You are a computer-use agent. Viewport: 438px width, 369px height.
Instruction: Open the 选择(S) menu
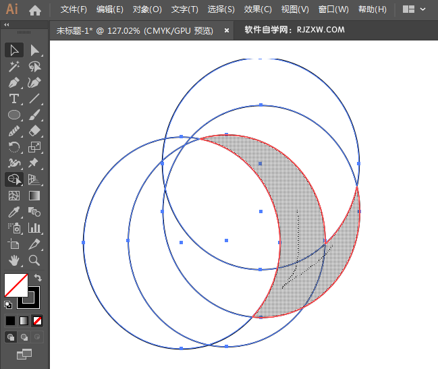221,9
